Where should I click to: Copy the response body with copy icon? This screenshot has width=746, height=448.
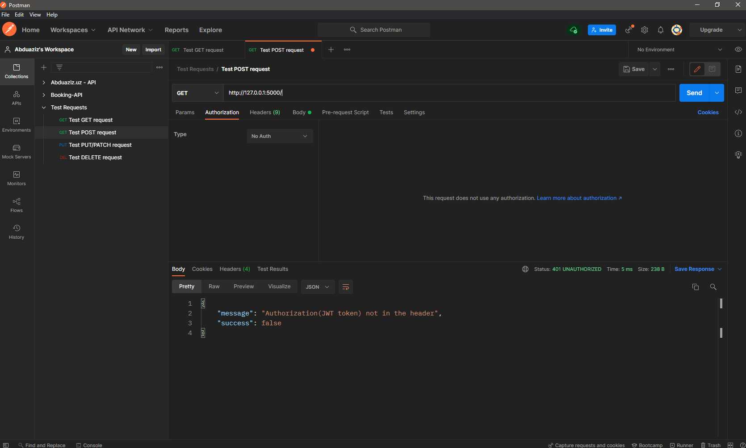point(696,287)
